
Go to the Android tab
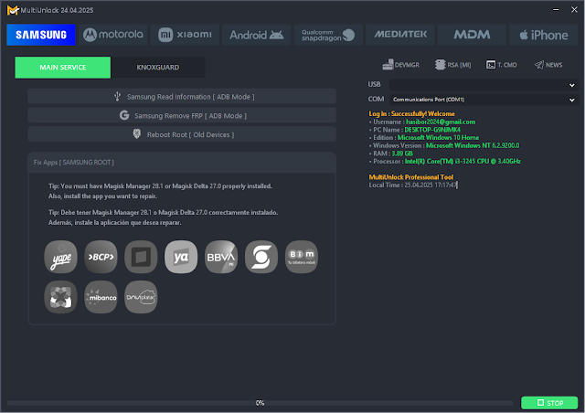[x=256, y=35]
